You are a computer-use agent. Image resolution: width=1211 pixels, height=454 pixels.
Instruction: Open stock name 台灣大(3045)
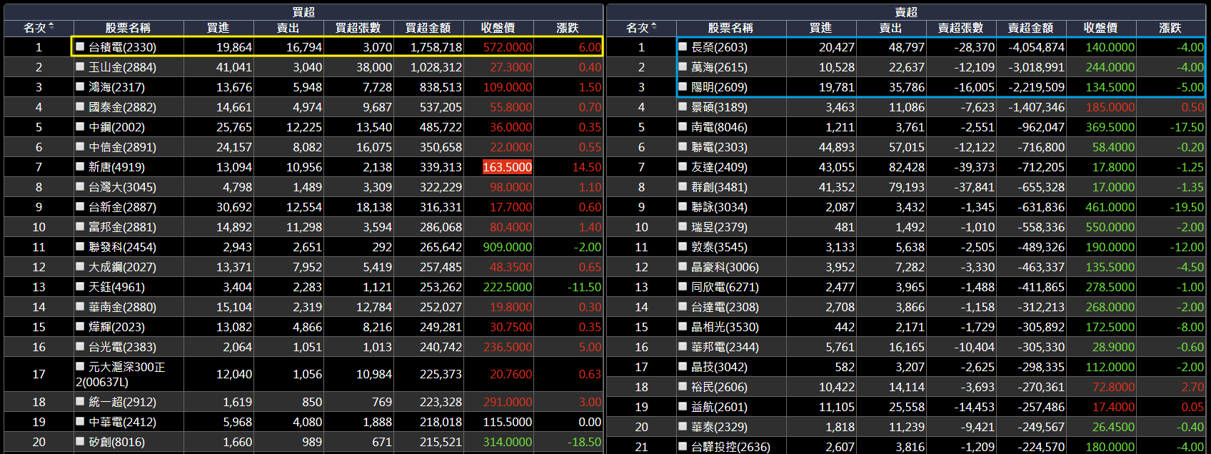pos(122,187)
